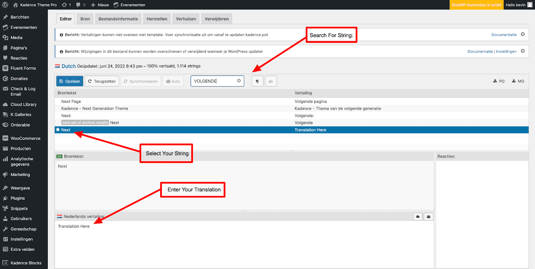Switch to the Bestandsinformatie tab
Viewport: 535px width, 269px height.
pyautogui.click(x=118, y=19)
